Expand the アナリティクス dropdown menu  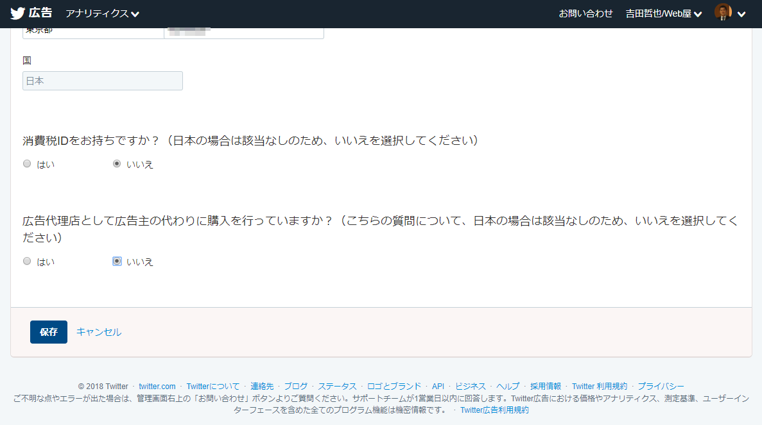click(102, 13)
